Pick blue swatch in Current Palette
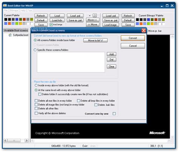The height and width of the screenshot is (152, 179). tap(17, 19)
